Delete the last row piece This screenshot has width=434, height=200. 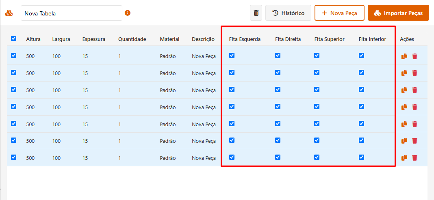[x=414, y=158]
